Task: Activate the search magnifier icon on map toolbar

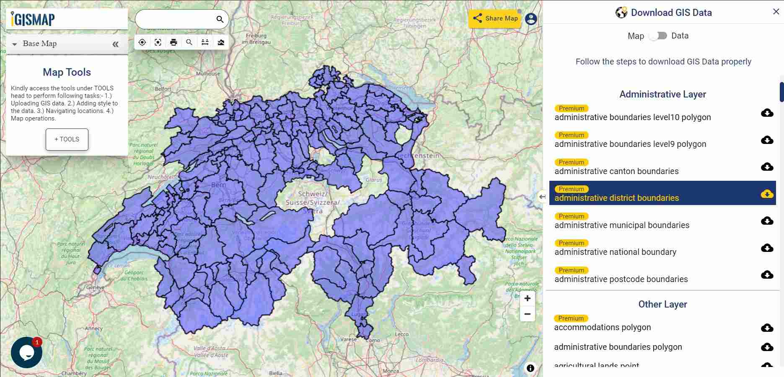Action: click(x=189, y=42)
